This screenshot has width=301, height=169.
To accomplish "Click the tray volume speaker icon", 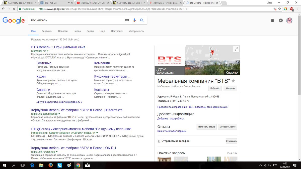I will 269,165.
